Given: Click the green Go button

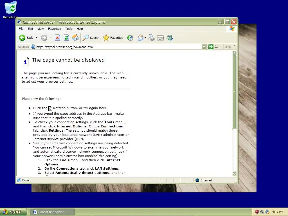Looking at the screenshot, I should [213, 47].
